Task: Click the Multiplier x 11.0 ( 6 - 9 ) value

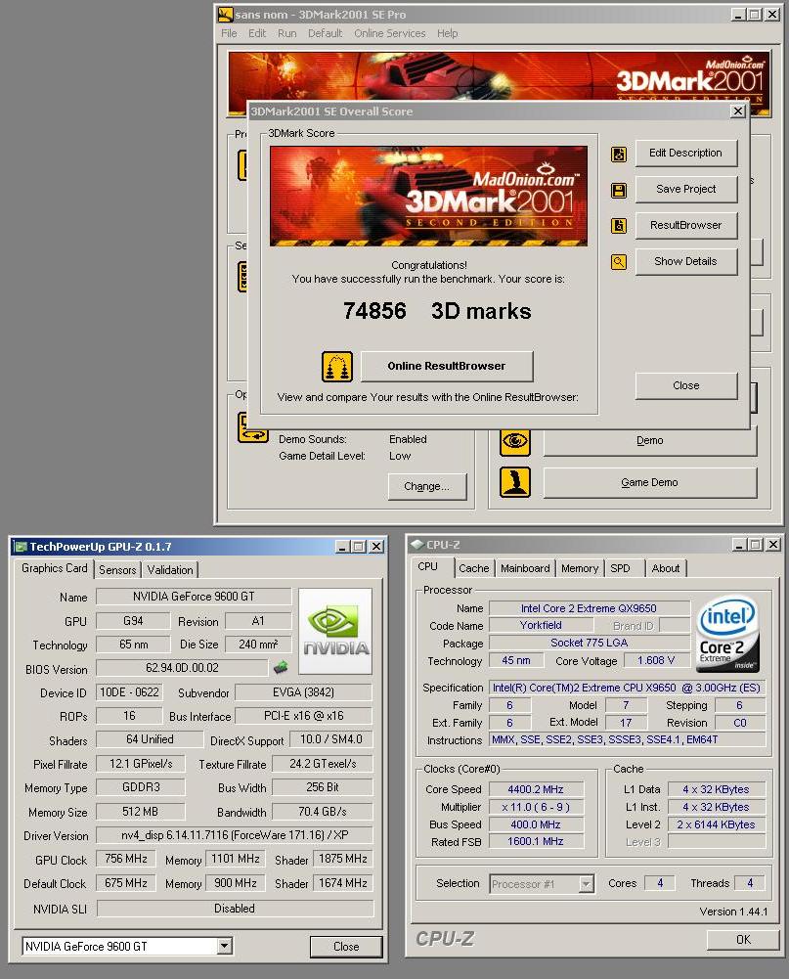Action: [536, 807]
